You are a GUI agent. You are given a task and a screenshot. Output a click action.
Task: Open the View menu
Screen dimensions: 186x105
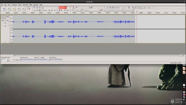(9, 5)
